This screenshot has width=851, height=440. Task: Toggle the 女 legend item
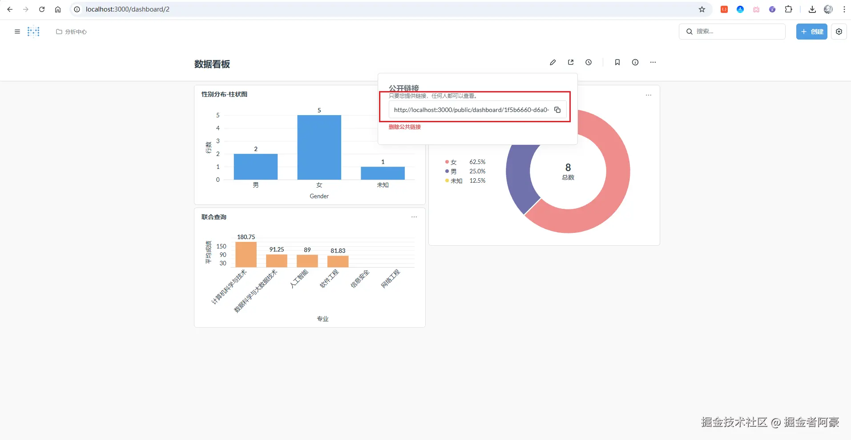451,162
